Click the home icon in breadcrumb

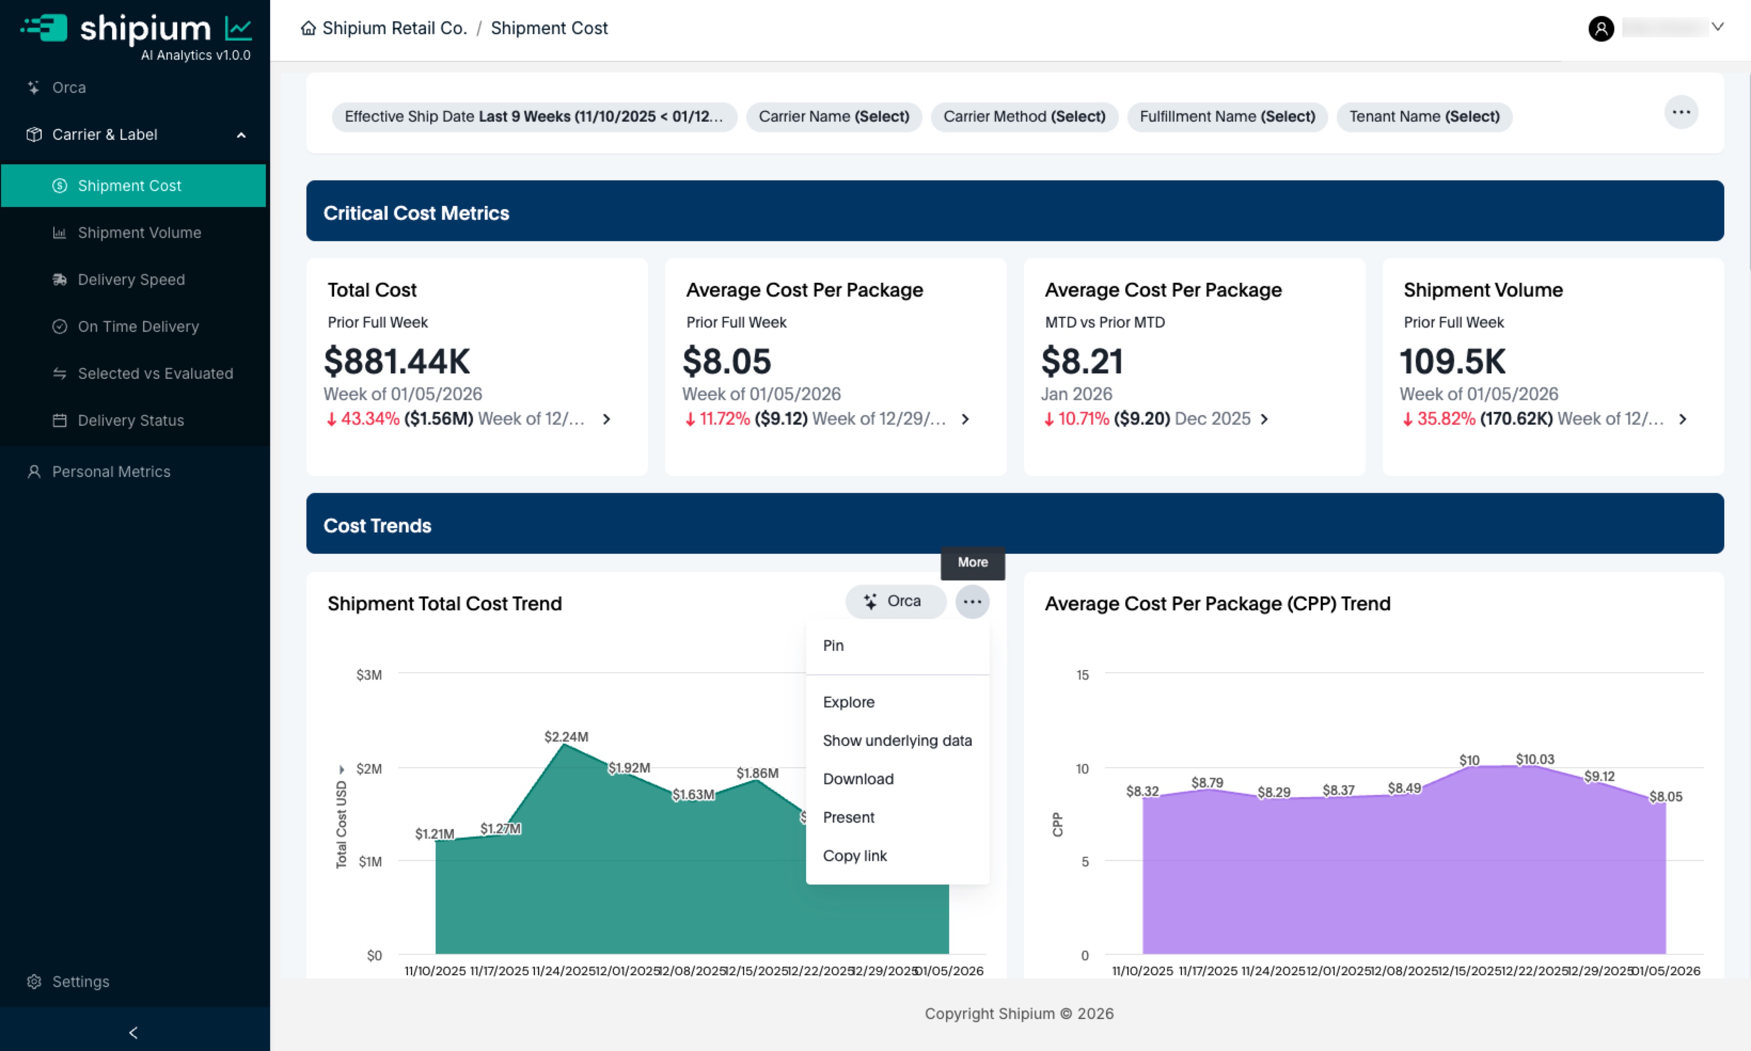pyautogui.click(x=308, y=28)
